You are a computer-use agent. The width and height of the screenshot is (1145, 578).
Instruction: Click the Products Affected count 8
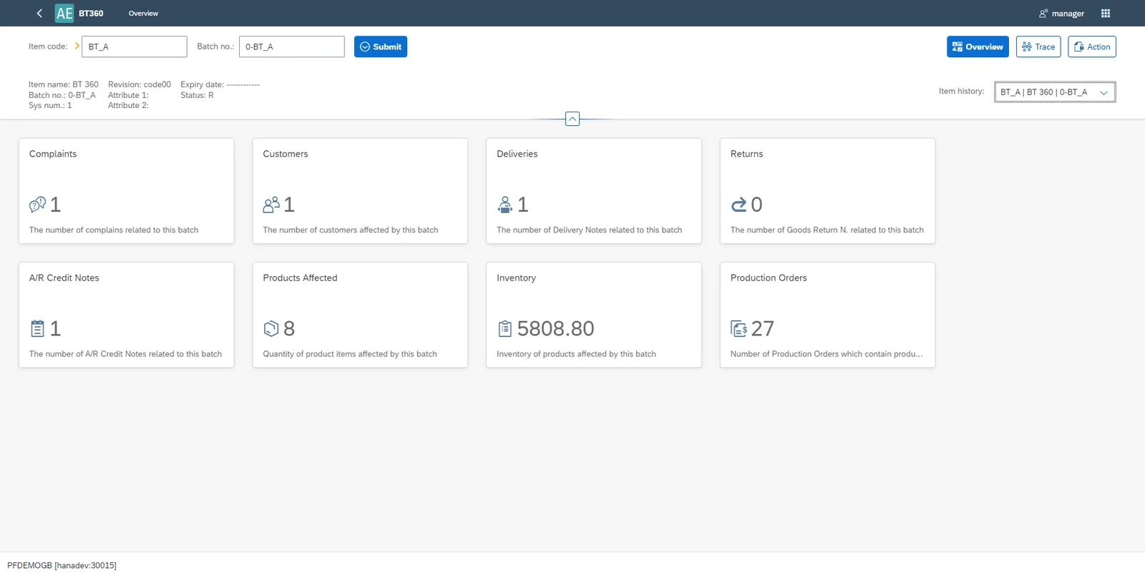pyautogui.click(x=289, y=328)
